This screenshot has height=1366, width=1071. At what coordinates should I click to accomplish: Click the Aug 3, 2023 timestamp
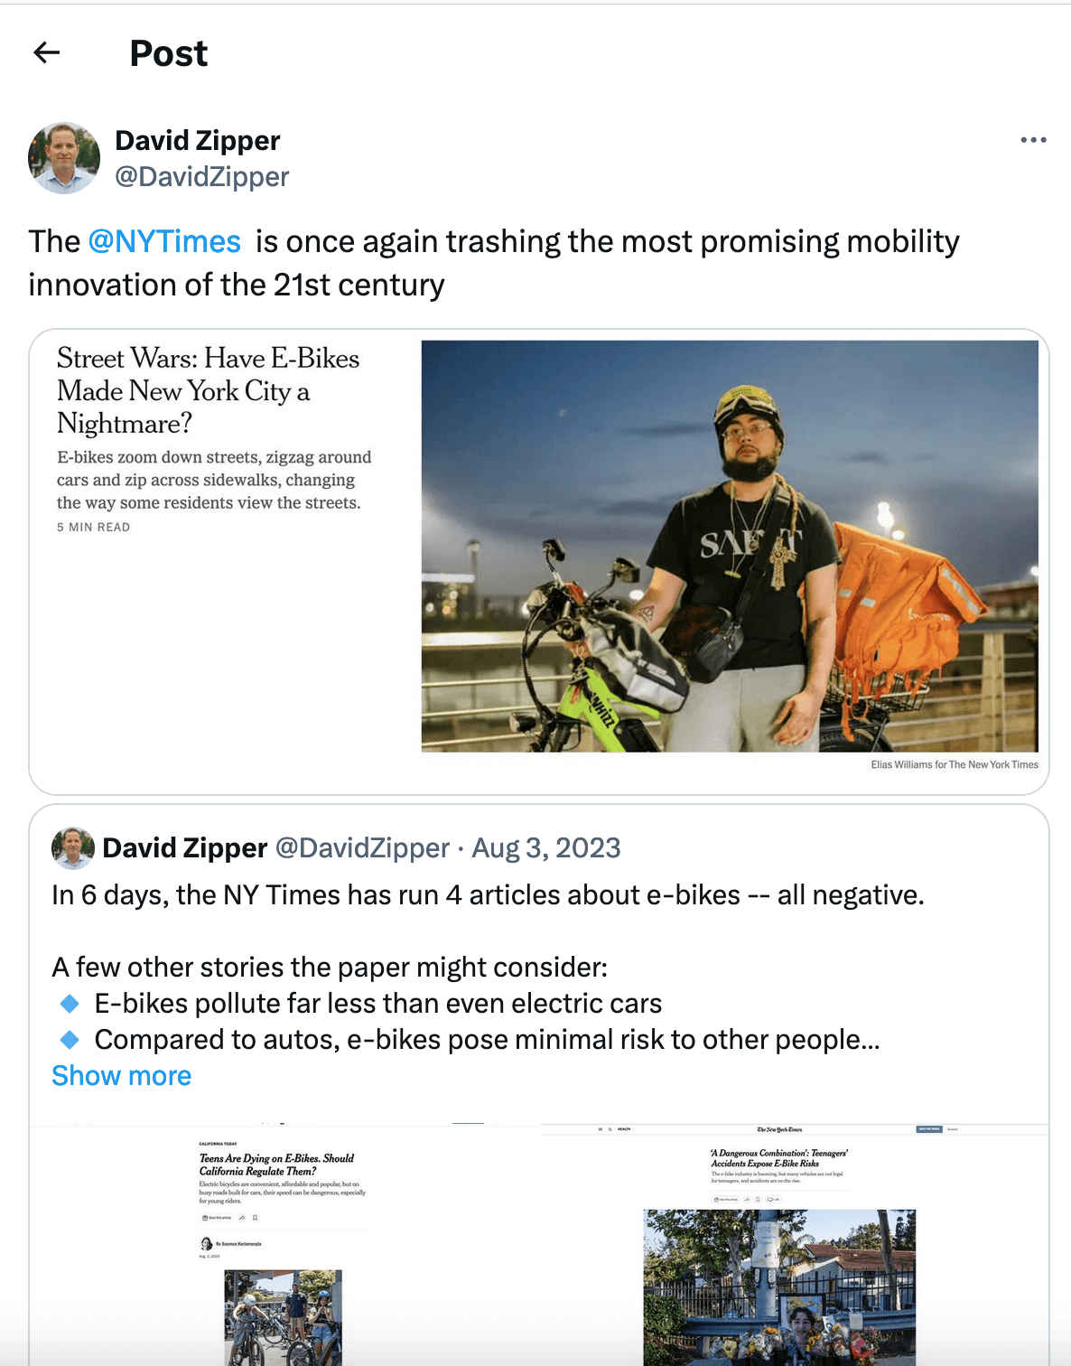[x=546, y=848]
